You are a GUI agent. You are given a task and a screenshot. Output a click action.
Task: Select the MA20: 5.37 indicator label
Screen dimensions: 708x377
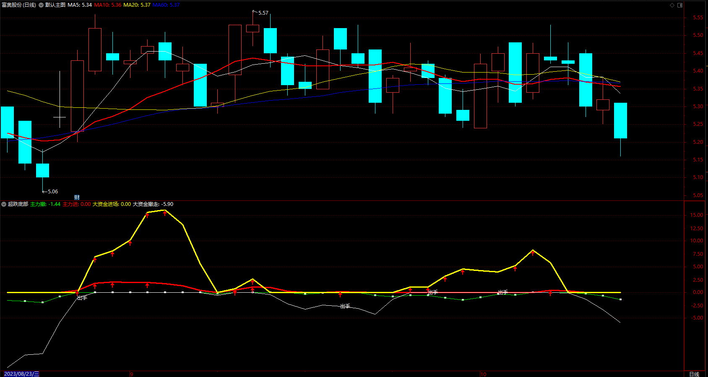(137, 5)
